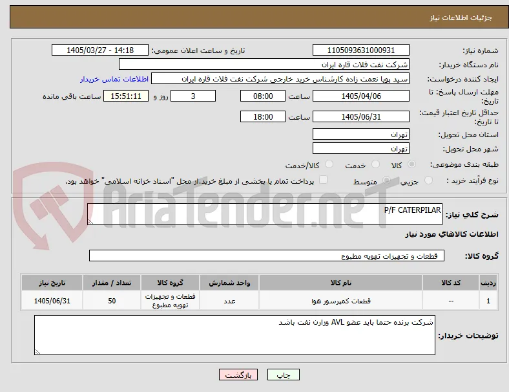Click the ردیف column header
This screenshot has height=392, width=509.
pos(488,283)
